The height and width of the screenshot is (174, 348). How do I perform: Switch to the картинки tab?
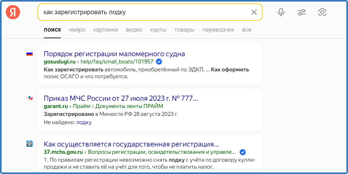tap(105, 30)
